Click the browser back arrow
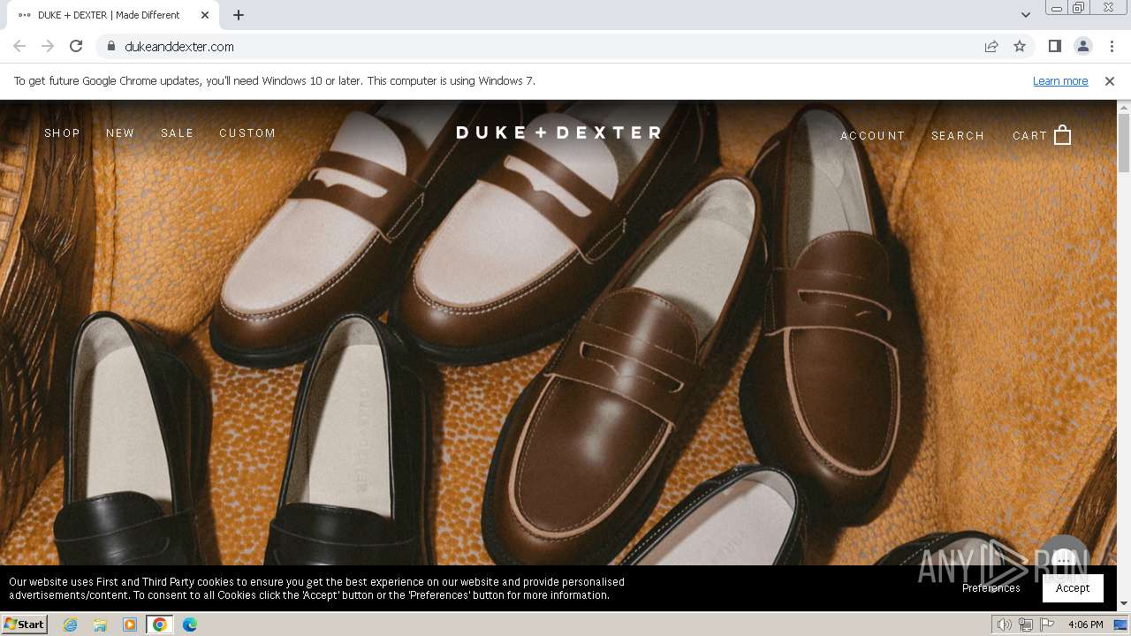The image size is (1131, 636). coord(19,46)
